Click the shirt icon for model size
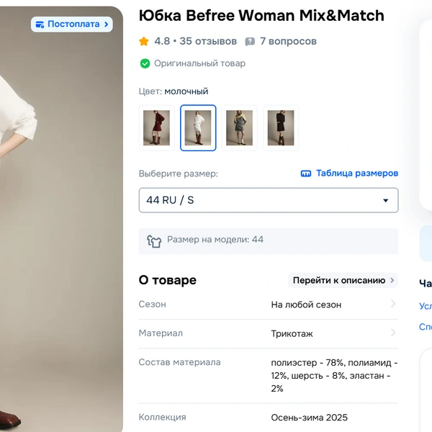 click(154, 240)
